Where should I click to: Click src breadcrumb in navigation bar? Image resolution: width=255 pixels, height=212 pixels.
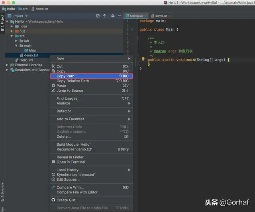[23, 9]
